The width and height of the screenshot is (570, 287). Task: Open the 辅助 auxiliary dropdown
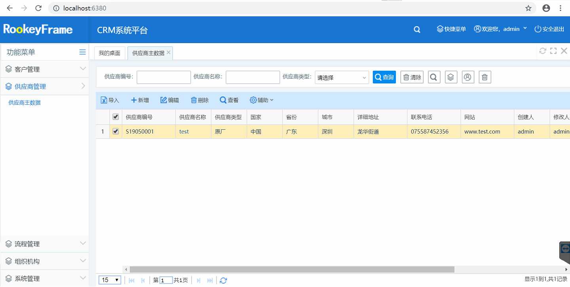tap(262, 100)
